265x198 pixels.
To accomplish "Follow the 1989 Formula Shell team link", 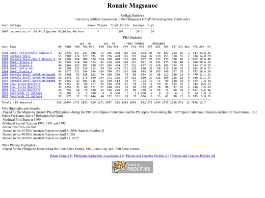I will [x=20, y=56].
